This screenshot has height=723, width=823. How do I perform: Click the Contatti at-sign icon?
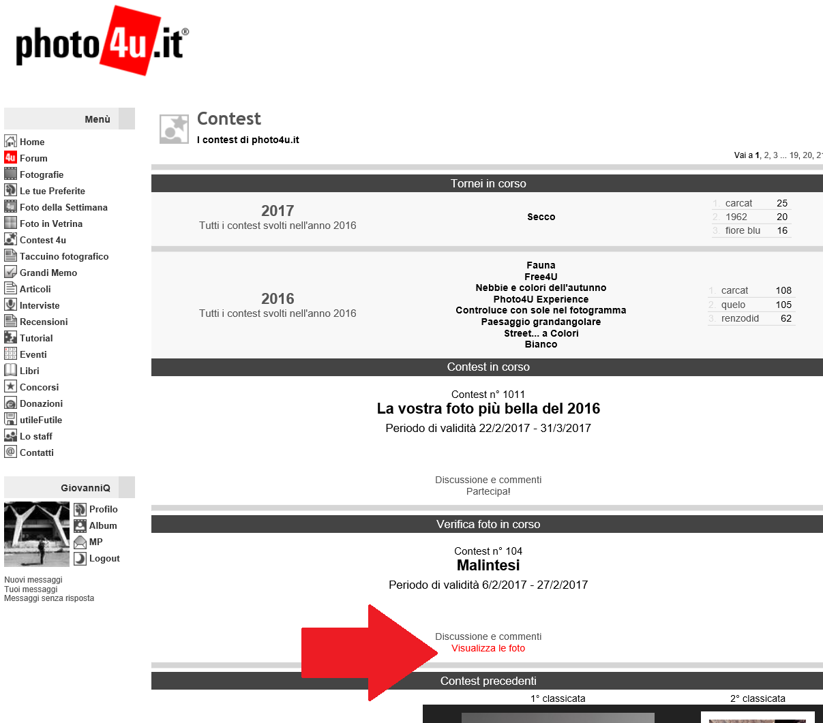10,452
